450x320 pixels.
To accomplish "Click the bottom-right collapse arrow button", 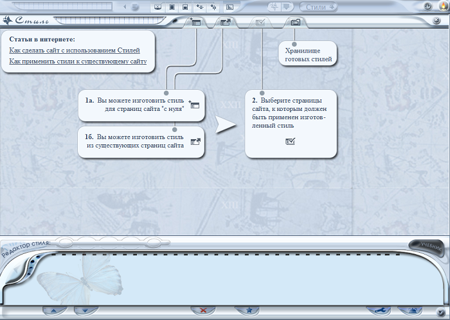I will pos(441,313).
